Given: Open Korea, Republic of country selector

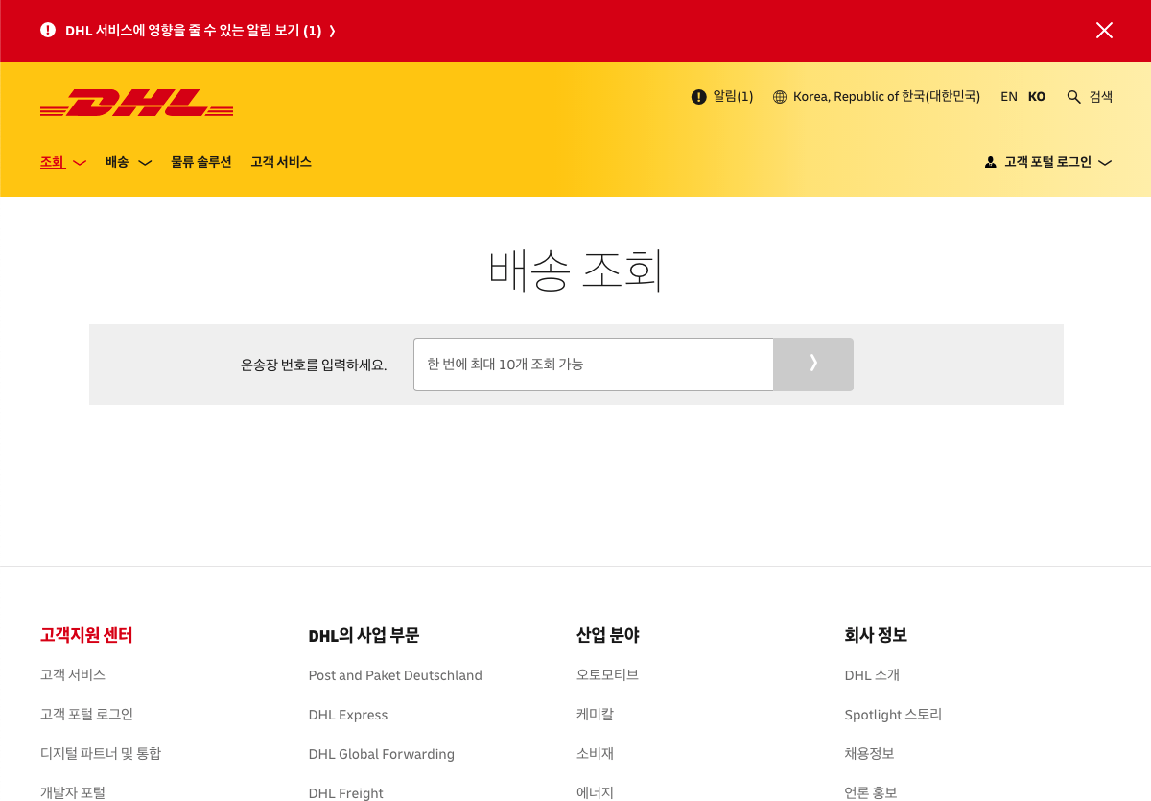Looking at the screenshot, I should coord(886,97).
